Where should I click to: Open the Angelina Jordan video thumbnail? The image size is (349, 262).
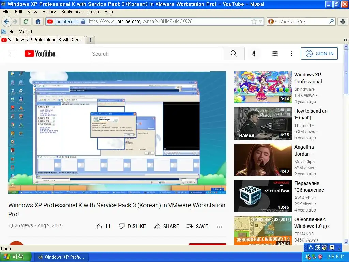(x=263, y=160)
